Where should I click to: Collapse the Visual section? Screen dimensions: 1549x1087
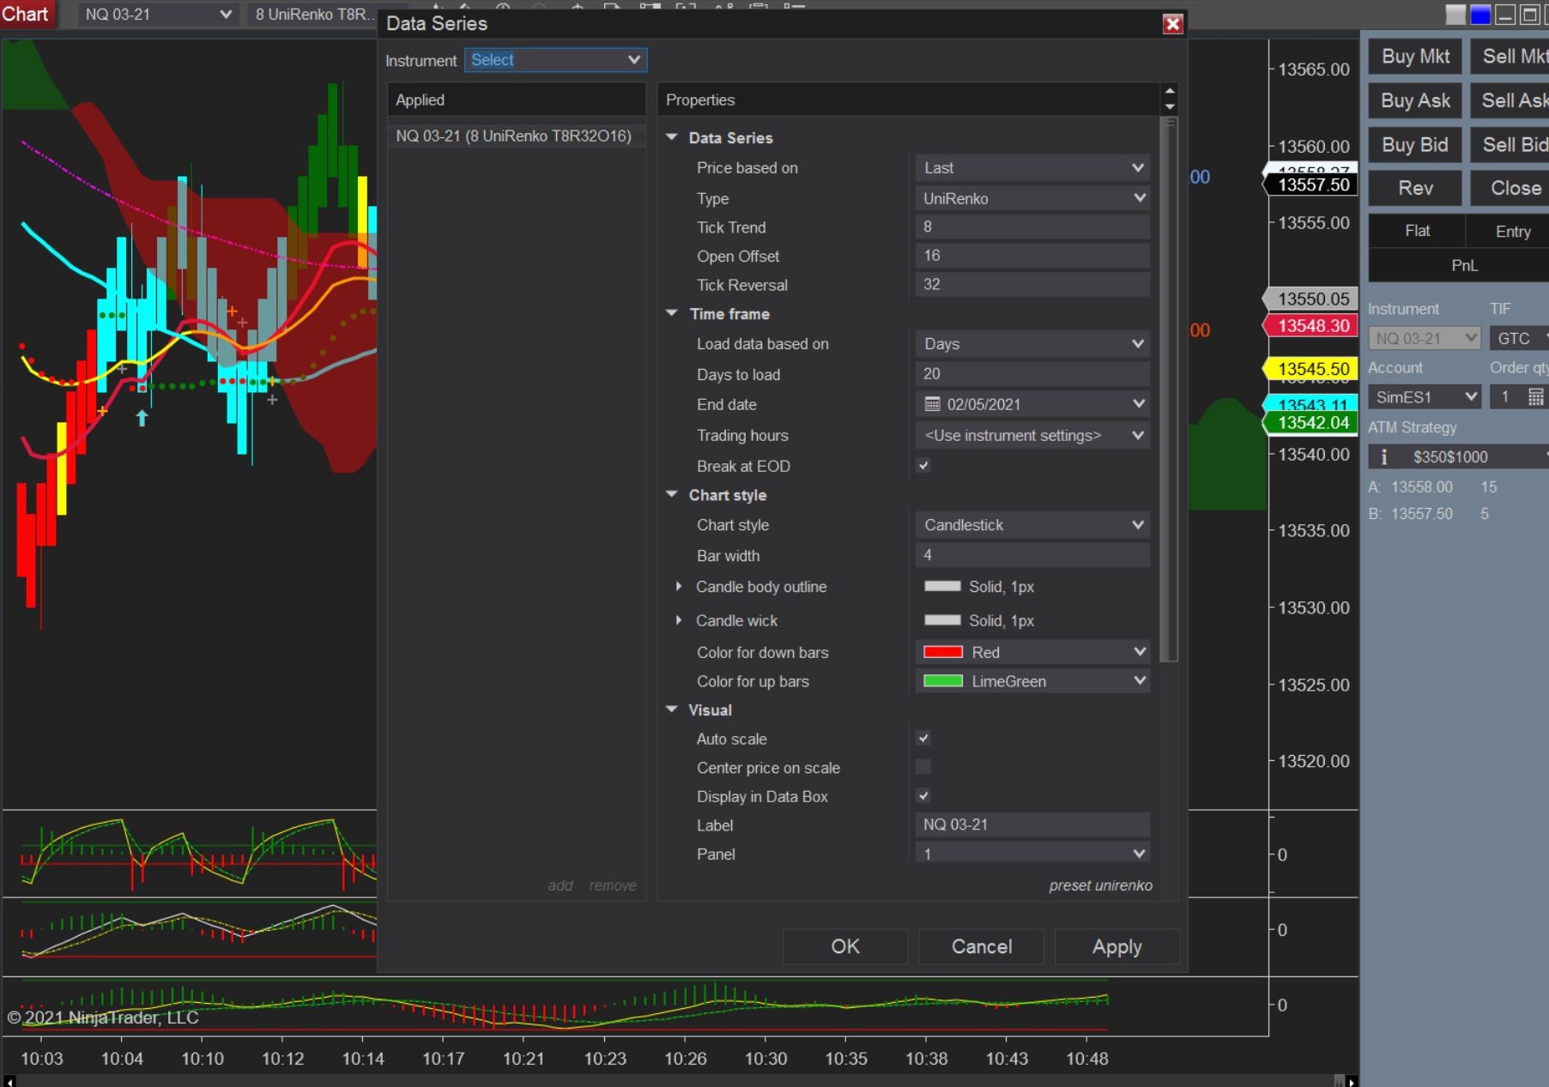coord(672,710)
